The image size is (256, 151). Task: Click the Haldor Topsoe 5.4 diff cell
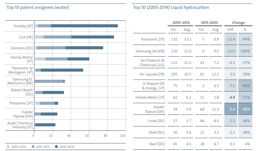(231, 109)
